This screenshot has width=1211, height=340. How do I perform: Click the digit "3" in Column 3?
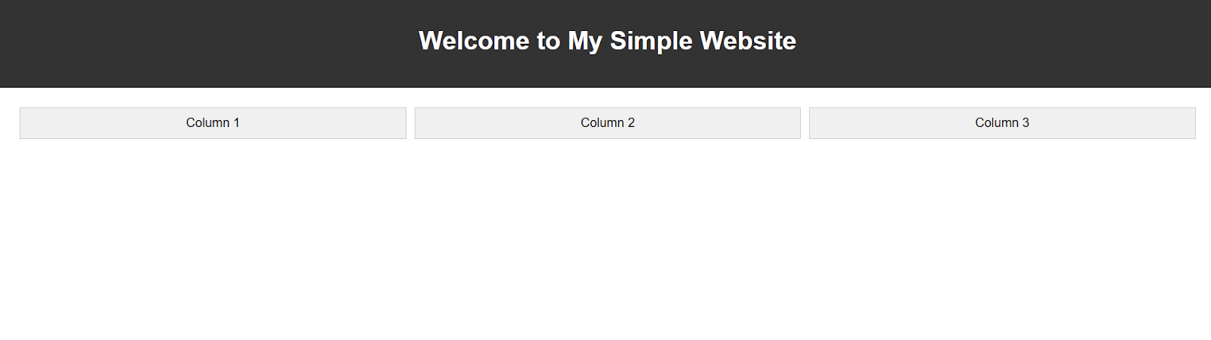[x=1026, y=123]
